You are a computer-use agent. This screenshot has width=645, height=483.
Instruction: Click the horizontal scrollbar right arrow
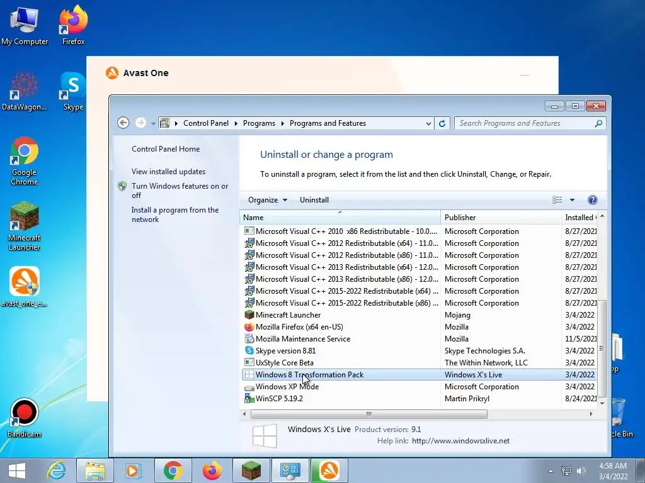point(591,414)
